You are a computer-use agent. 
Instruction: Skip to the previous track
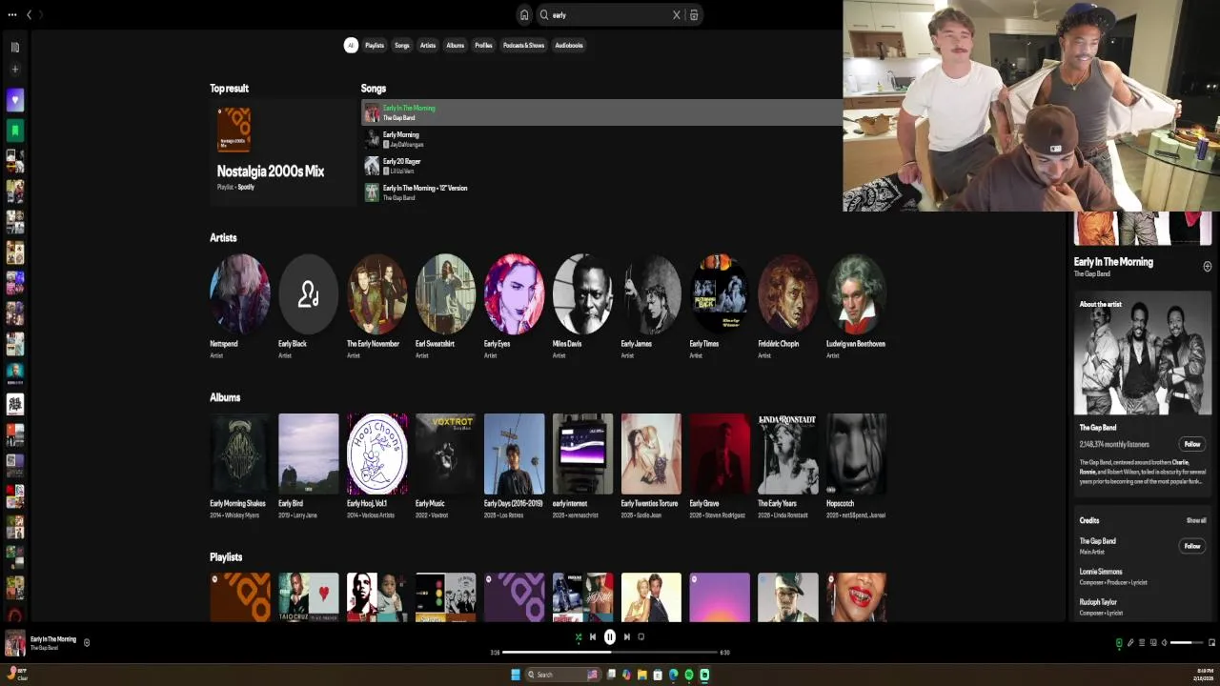[x=593, y=637]
